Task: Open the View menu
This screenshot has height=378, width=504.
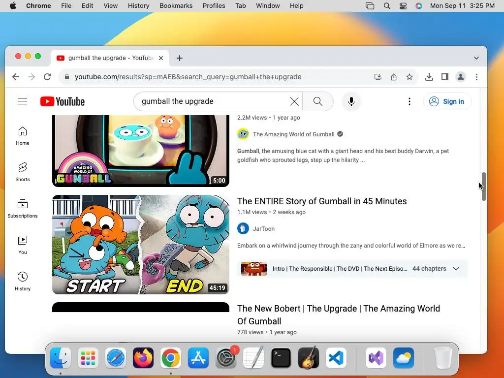Action: [111, 5]
